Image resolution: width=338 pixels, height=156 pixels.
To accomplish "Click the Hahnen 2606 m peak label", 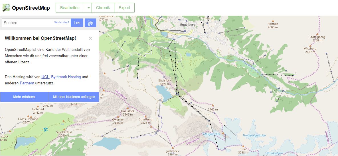I will pyautogui.click(x=273, y=25).
